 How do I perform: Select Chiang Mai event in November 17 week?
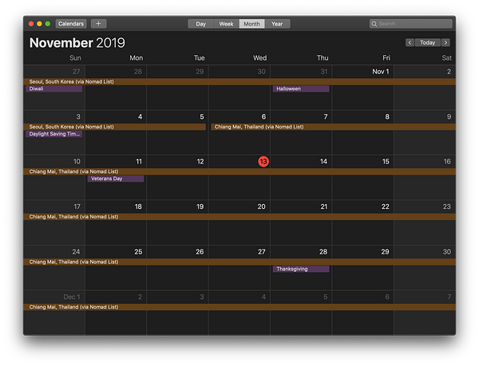239,217
